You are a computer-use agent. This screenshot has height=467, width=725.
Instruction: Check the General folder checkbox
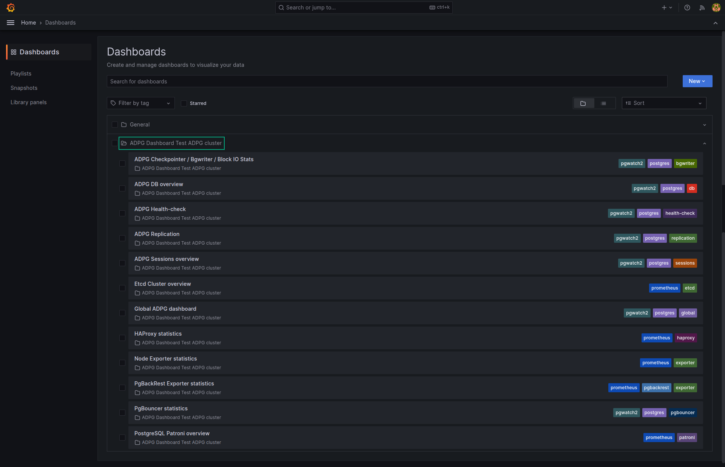(115, 125)
